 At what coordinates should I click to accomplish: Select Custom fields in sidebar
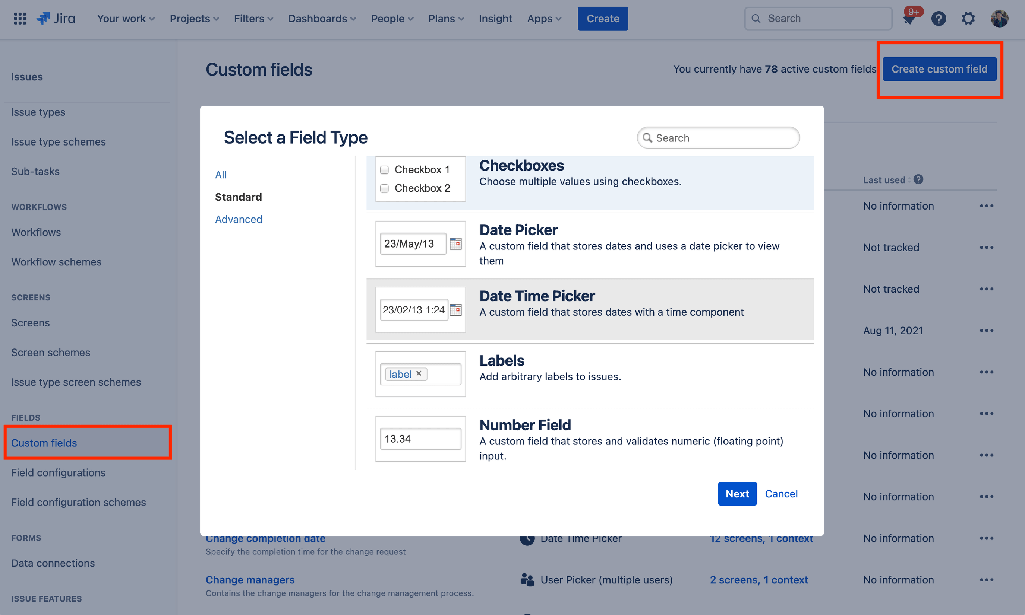tap(43, 442)
